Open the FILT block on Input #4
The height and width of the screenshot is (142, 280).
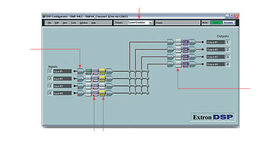coord(88,93)
